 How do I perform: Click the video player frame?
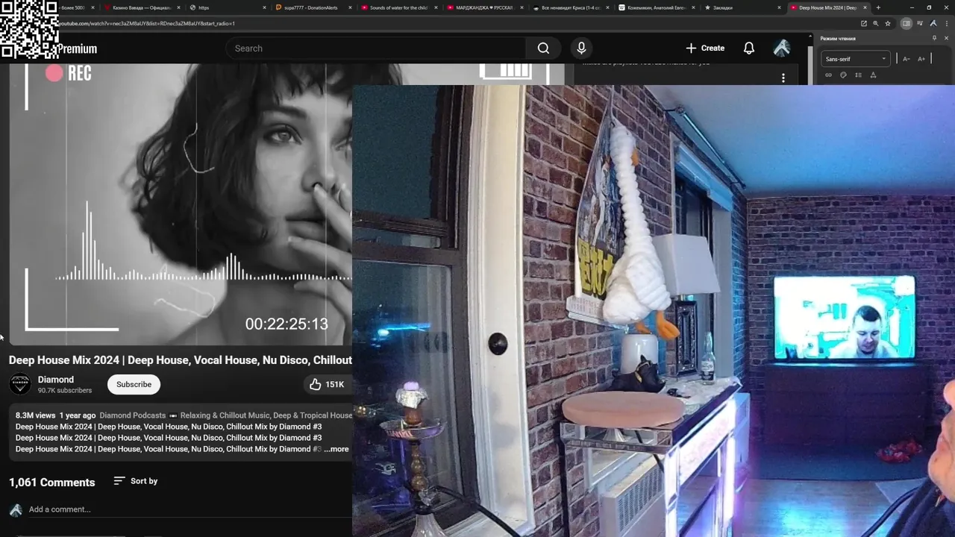pos(180,204)
